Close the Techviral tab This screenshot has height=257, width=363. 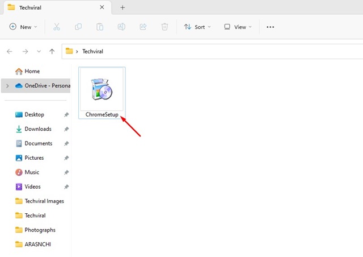pos(102,7)
